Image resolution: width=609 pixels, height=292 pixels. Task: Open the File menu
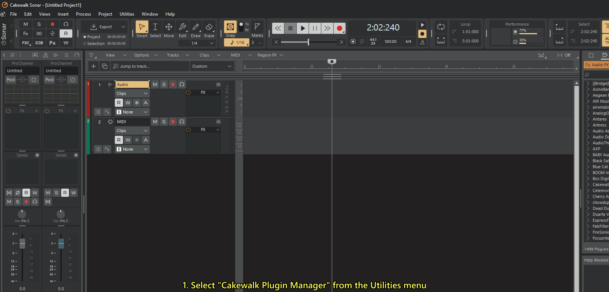[x=13, y=14]
